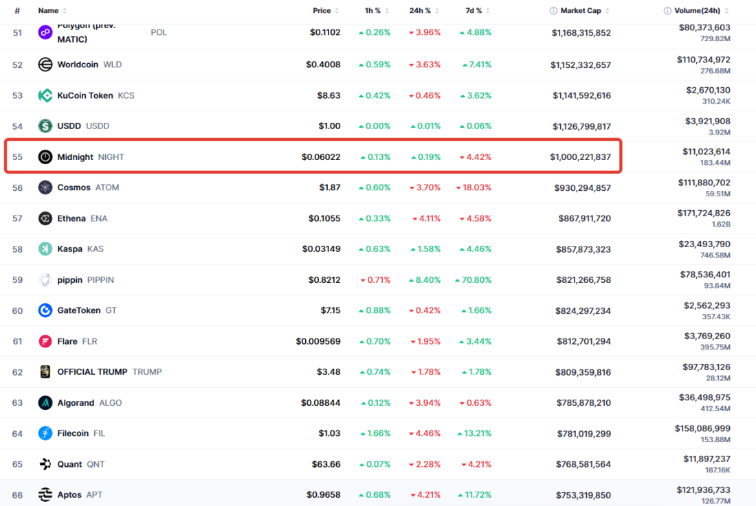Click the Quant QNT logo icon

pyautogui.click(x=45, y=464)
